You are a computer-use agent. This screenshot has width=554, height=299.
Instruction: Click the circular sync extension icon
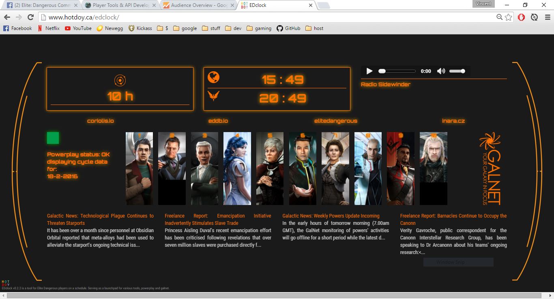point(534,17)
